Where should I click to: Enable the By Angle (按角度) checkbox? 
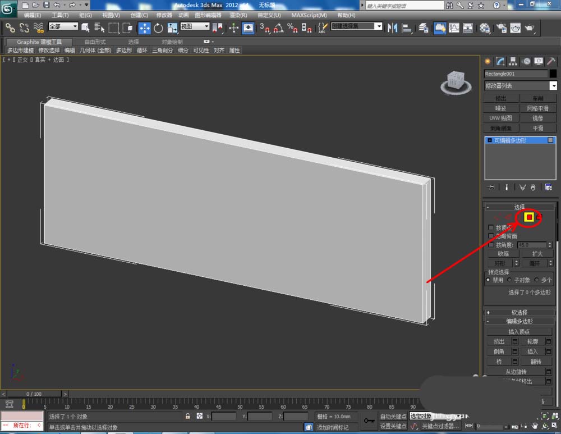[x=491, y=245]
